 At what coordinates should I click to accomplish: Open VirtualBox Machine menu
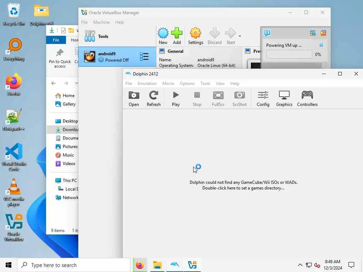101,22
